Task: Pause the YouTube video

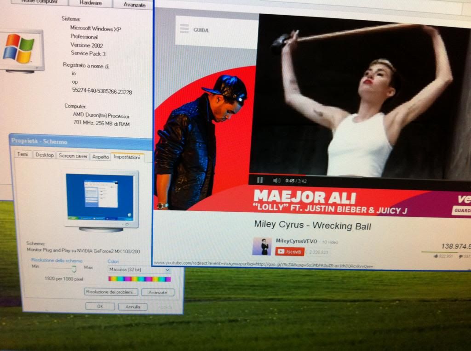Action: [x=260, y=180]
